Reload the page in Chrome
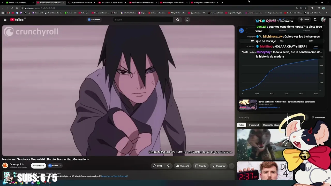The image size is (331, 186). [x=12, y=8]
